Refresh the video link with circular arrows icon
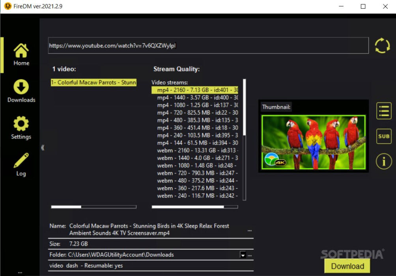This screenshot has width=396, height=276. coord(382,46)
